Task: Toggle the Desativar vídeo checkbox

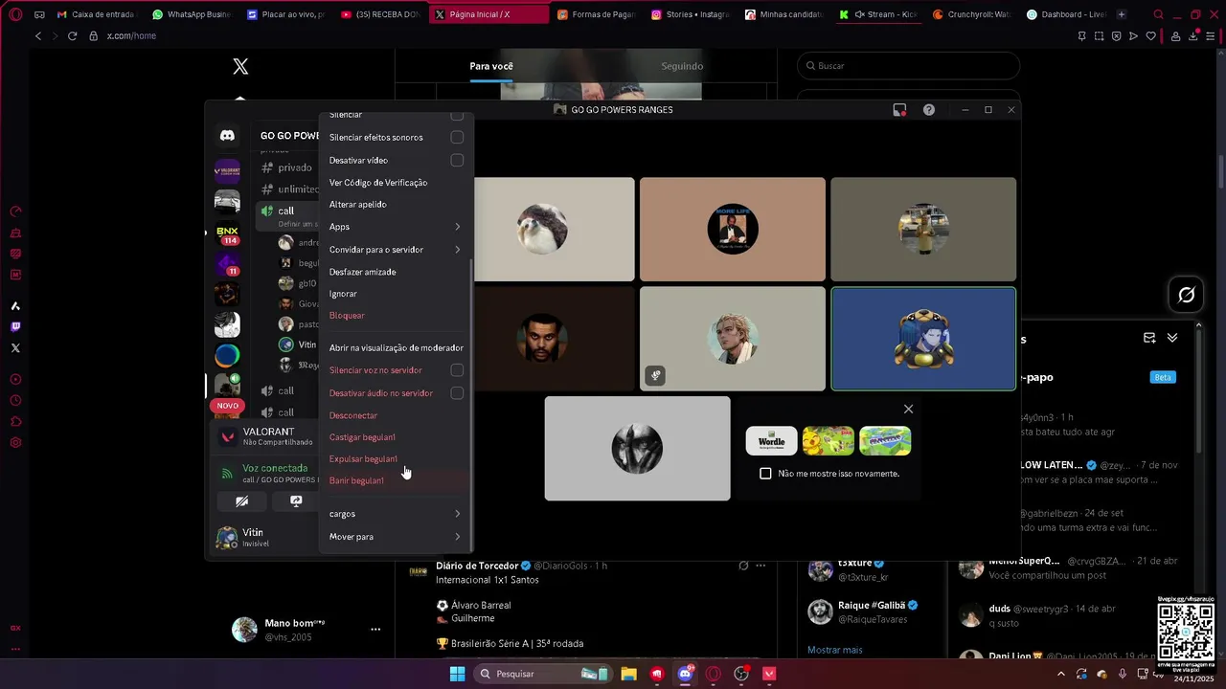Action: [457, 160]
